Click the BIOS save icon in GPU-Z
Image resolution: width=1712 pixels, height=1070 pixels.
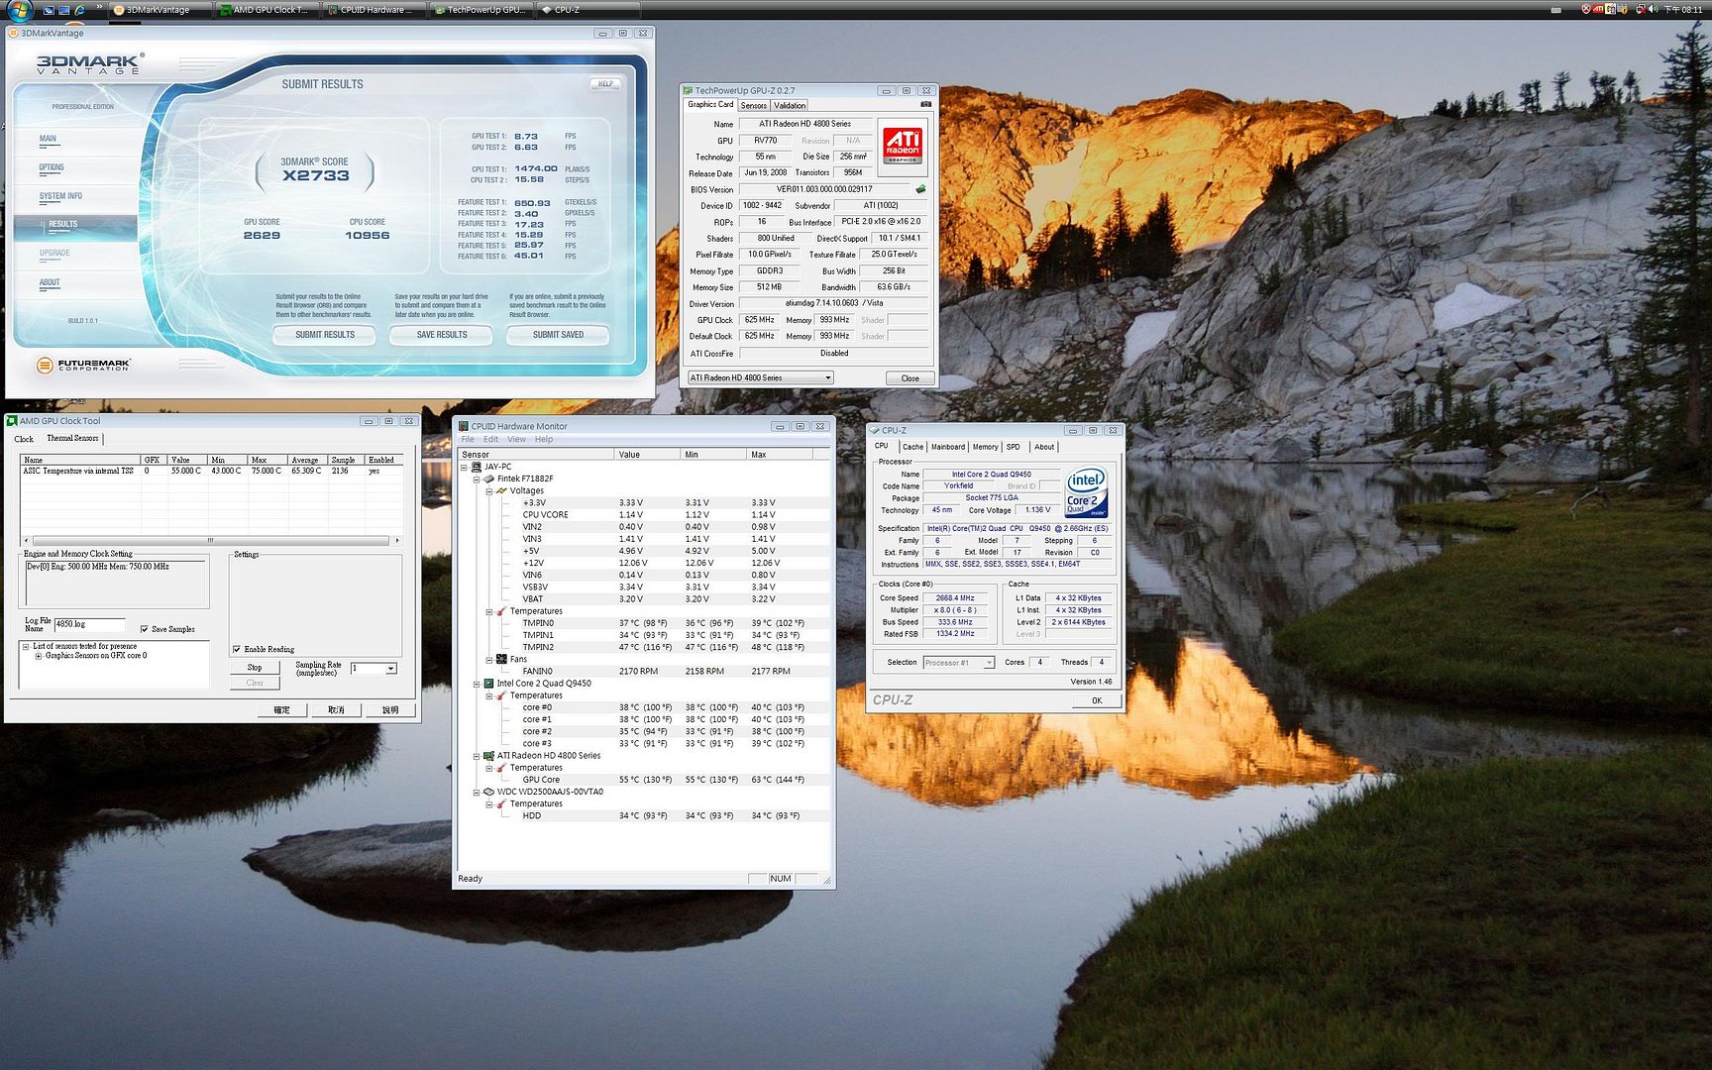pos(920,188)
